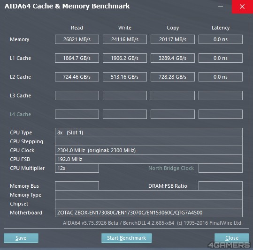Select the Memory Copy 20117 MB/s field
Screen dimensions: 253x250
coord(173,39)
